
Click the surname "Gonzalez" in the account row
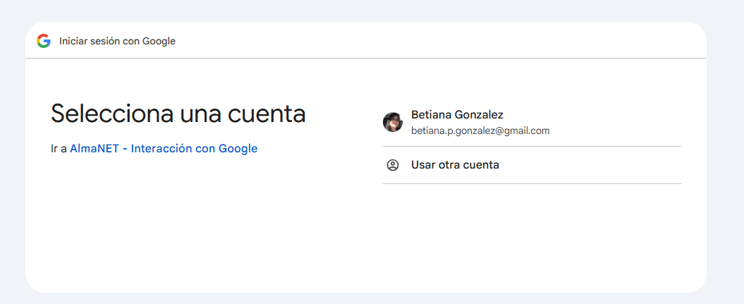tap(480, 114)
